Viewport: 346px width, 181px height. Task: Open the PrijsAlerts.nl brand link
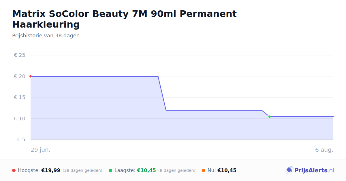[x=310, y=170]
